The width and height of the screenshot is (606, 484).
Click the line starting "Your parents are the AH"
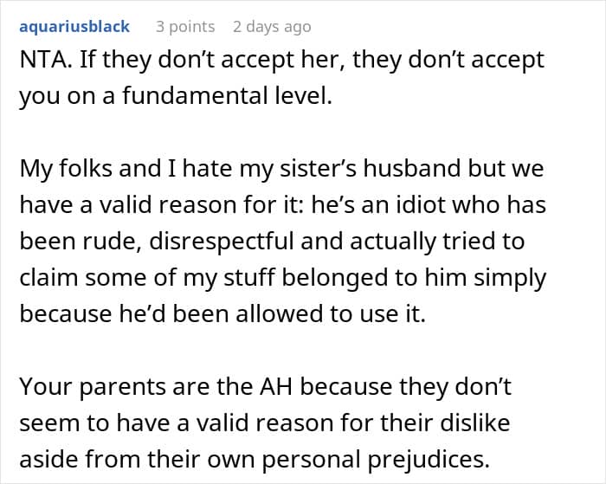tap(266, 386)
